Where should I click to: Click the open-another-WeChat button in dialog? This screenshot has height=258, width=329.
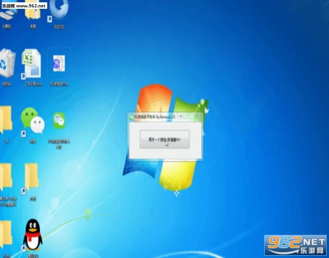[x=164, y=139]
